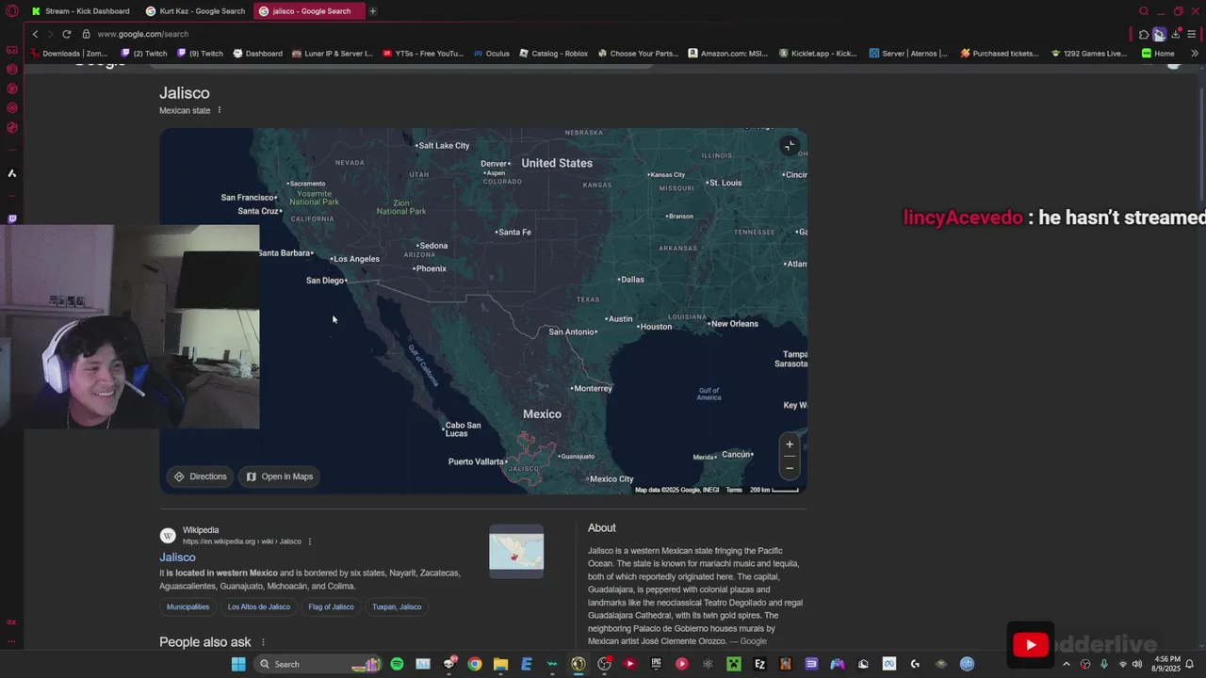Screen dimensions: 1206x678
Task: Open the (2) Twitch bookmark
Action: (144, 54)
